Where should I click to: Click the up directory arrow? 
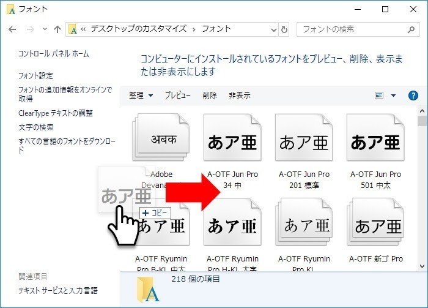57,29
